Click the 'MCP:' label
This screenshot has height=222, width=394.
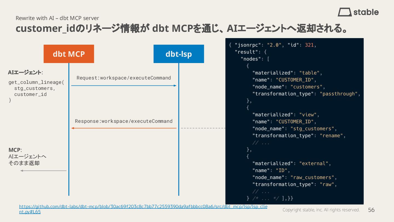pos(15,150)
